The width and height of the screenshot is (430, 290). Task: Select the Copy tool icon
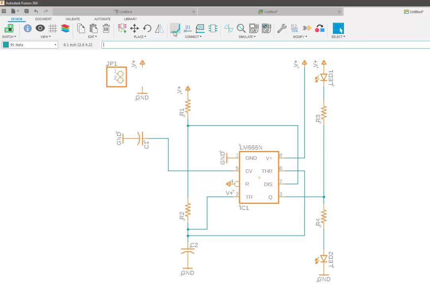pos(81,28)
